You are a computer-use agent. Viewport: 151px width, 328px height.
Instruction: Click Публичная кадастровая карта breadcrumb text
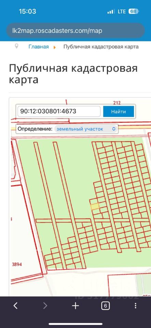(101, 46)
